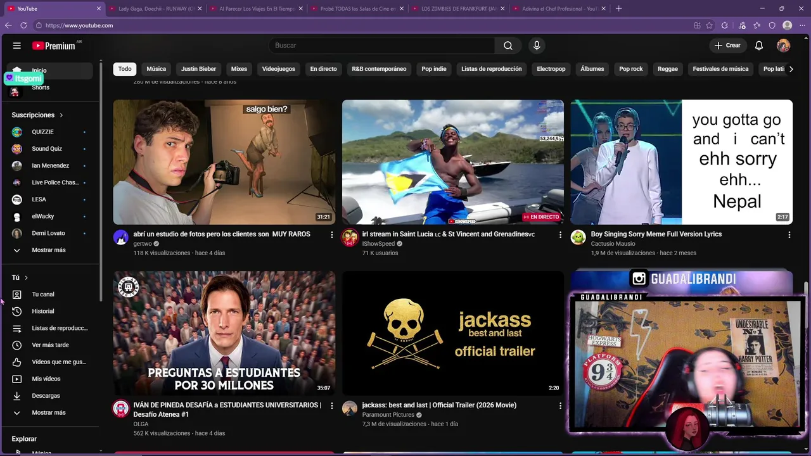Click the search magnifier button

pyautogui.click(x=508, y=46)
